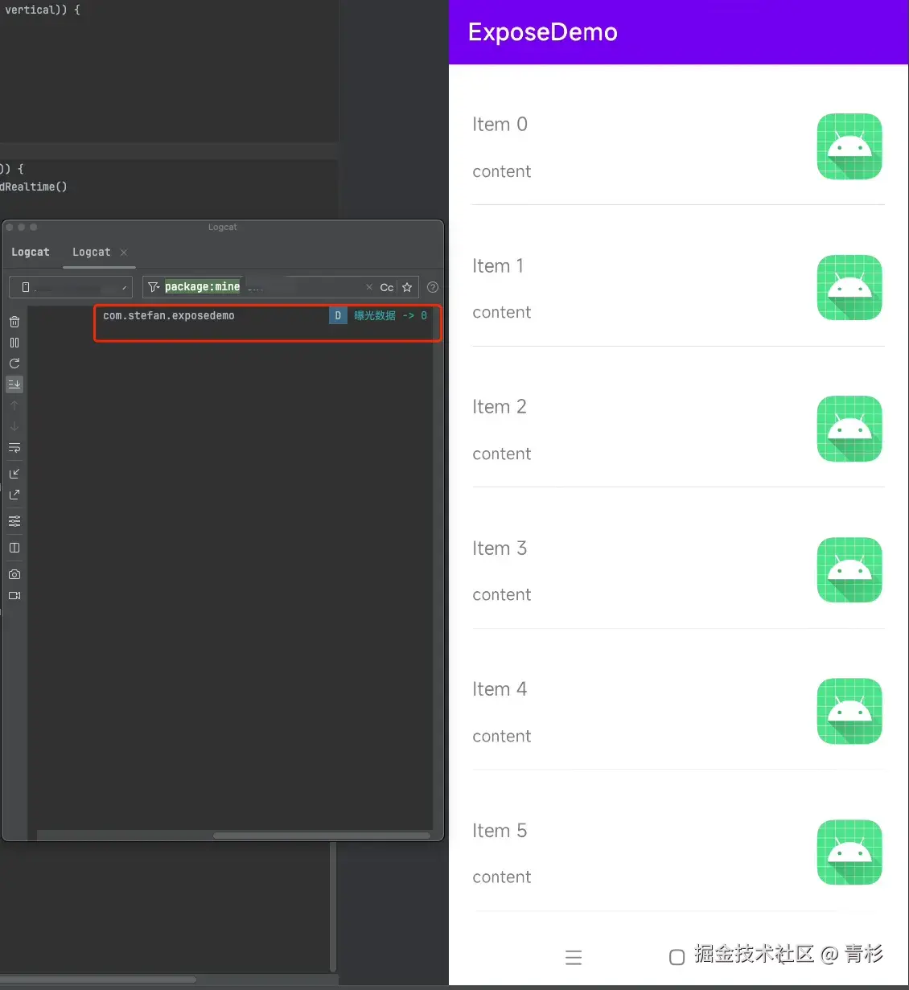The width and height of the screenshot is (909, 990).
Task: Import logs from a file icon
Action: [14, 474]
